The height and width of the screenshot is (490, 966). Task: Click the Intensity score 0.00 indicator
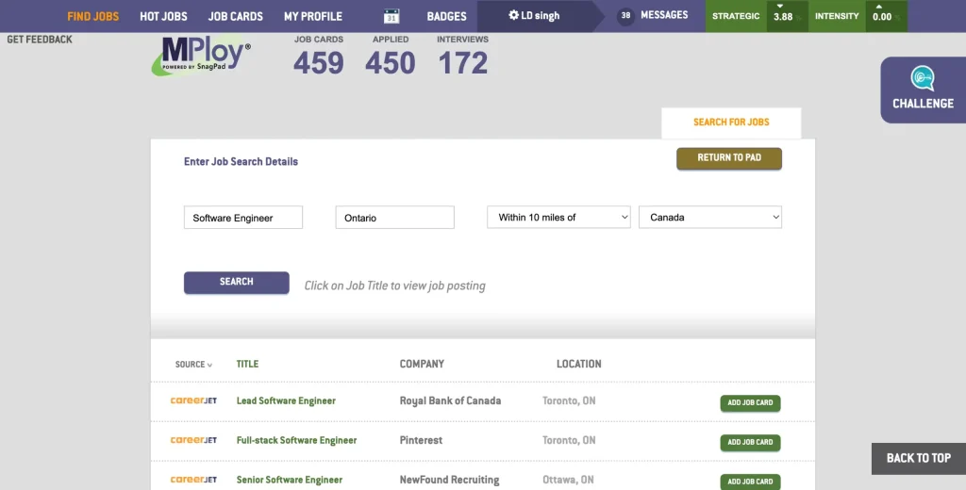[882, 16]
